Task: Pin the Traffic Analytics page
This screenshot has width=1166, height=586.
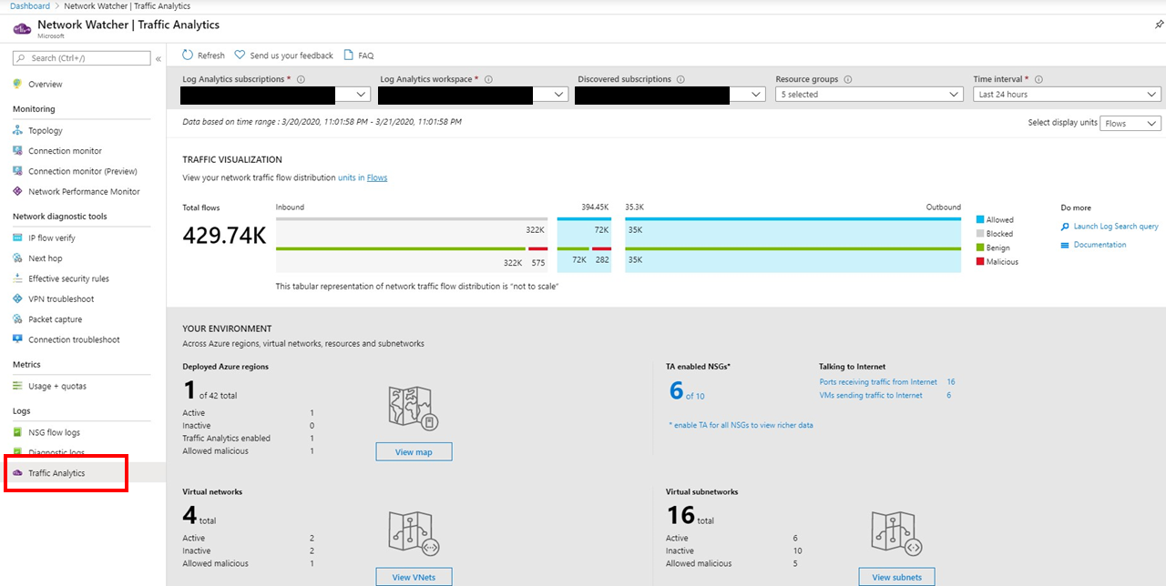Action: click(x=1158, y=25)
